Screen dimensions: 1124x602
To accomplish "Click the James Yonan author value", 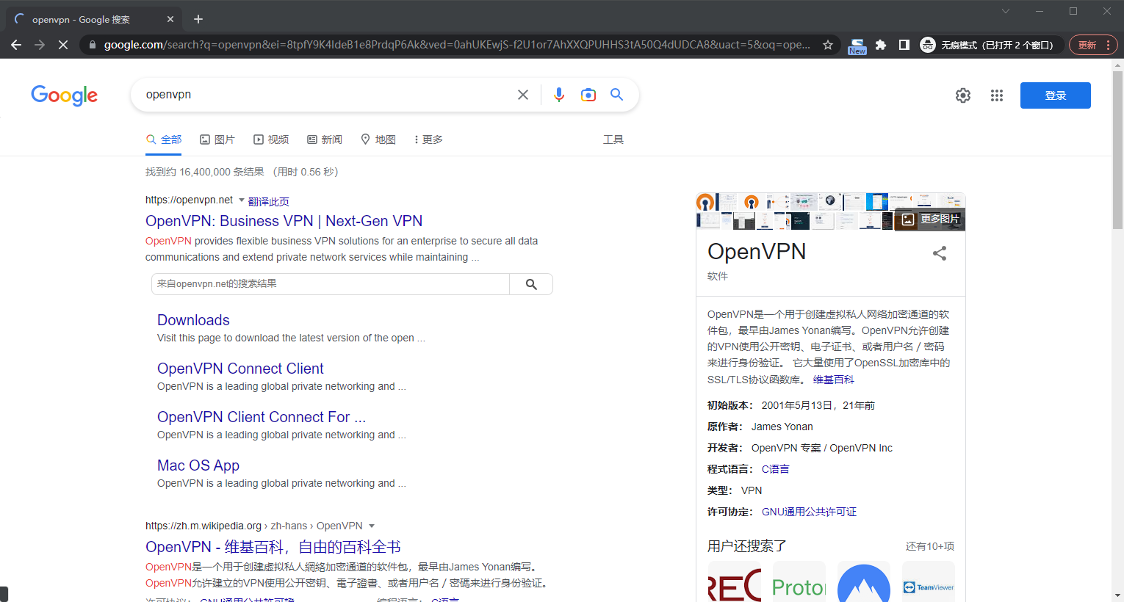I will [782, 427].
